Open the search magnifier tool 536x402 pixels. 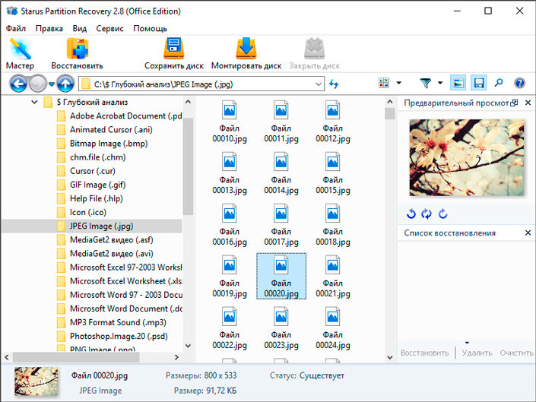[x=499, y=83]
